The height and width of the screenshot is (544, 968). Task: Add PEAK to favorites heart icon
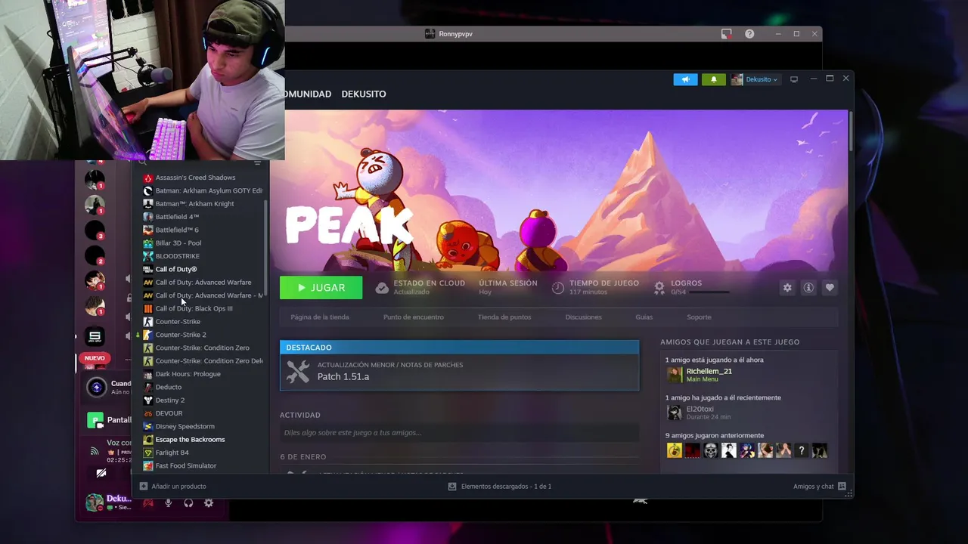[x=830, y=288]
